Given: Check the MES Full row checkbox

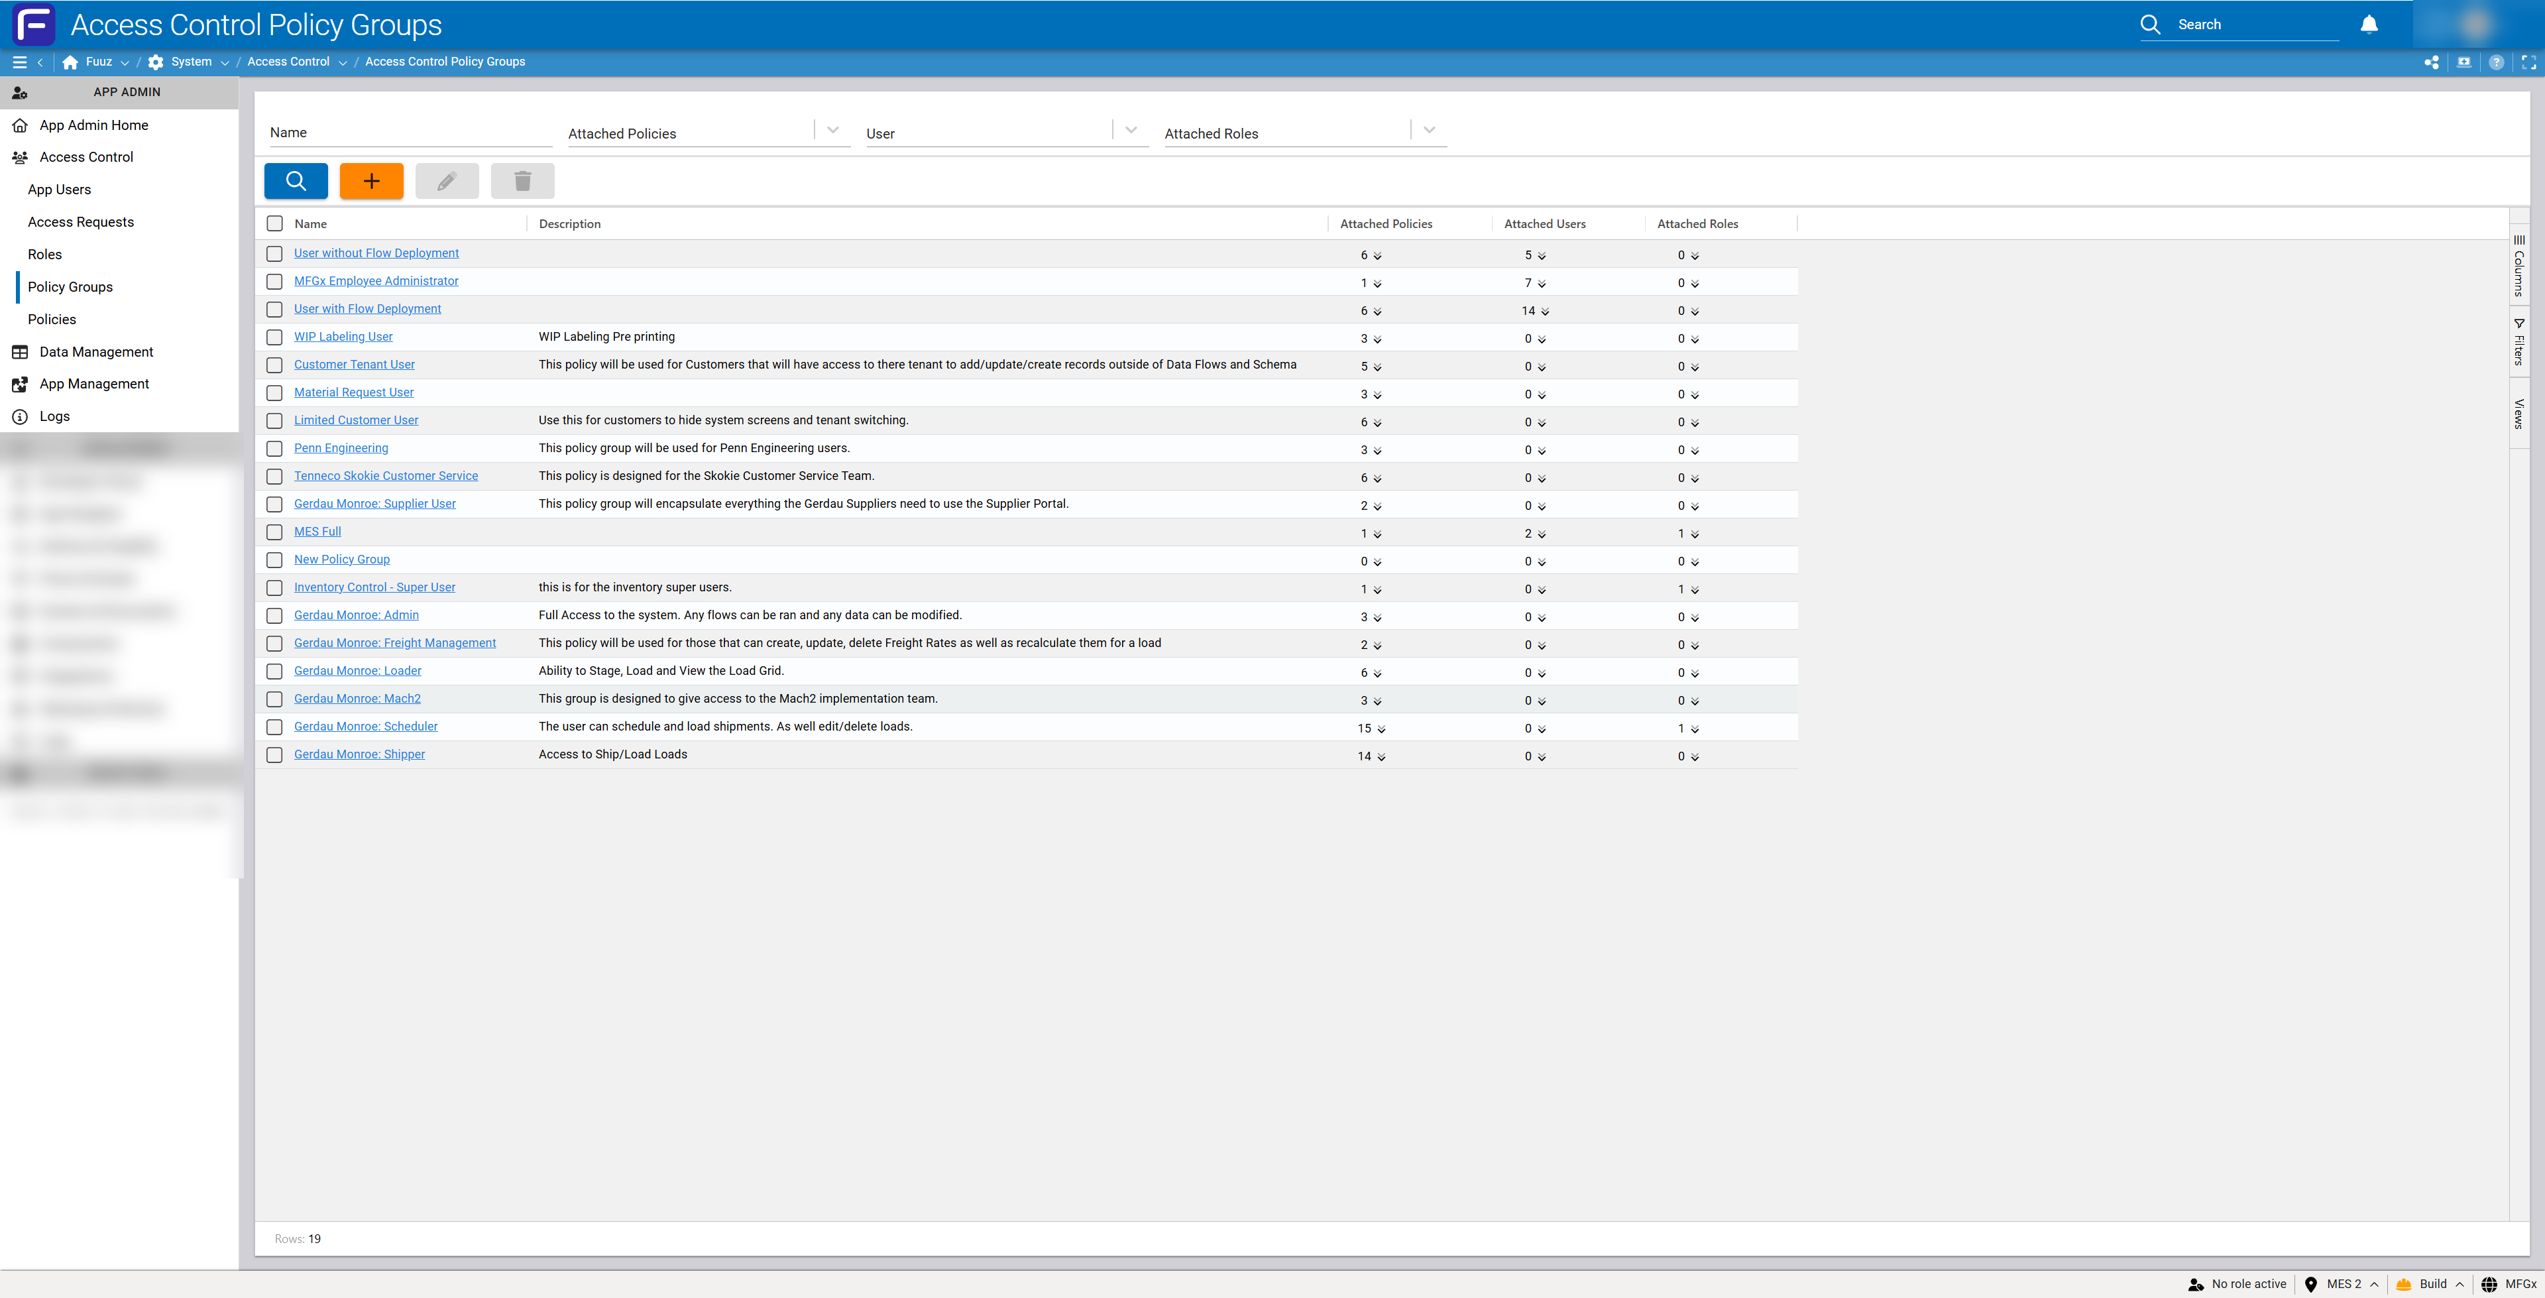Looking at the screenshot, I should tap(274, 532).
